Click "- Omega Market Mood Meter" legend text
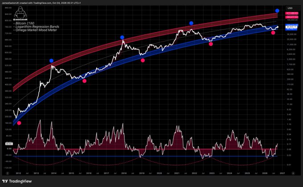This screenshot has height=187, width=303. pos(35,30)
